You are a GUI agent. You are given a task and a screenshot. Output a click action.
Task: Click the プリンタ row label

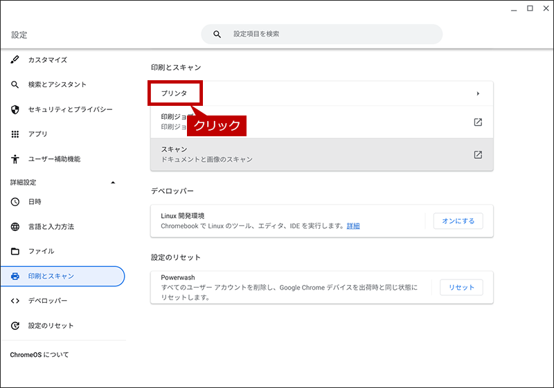(x=175, y=93)
